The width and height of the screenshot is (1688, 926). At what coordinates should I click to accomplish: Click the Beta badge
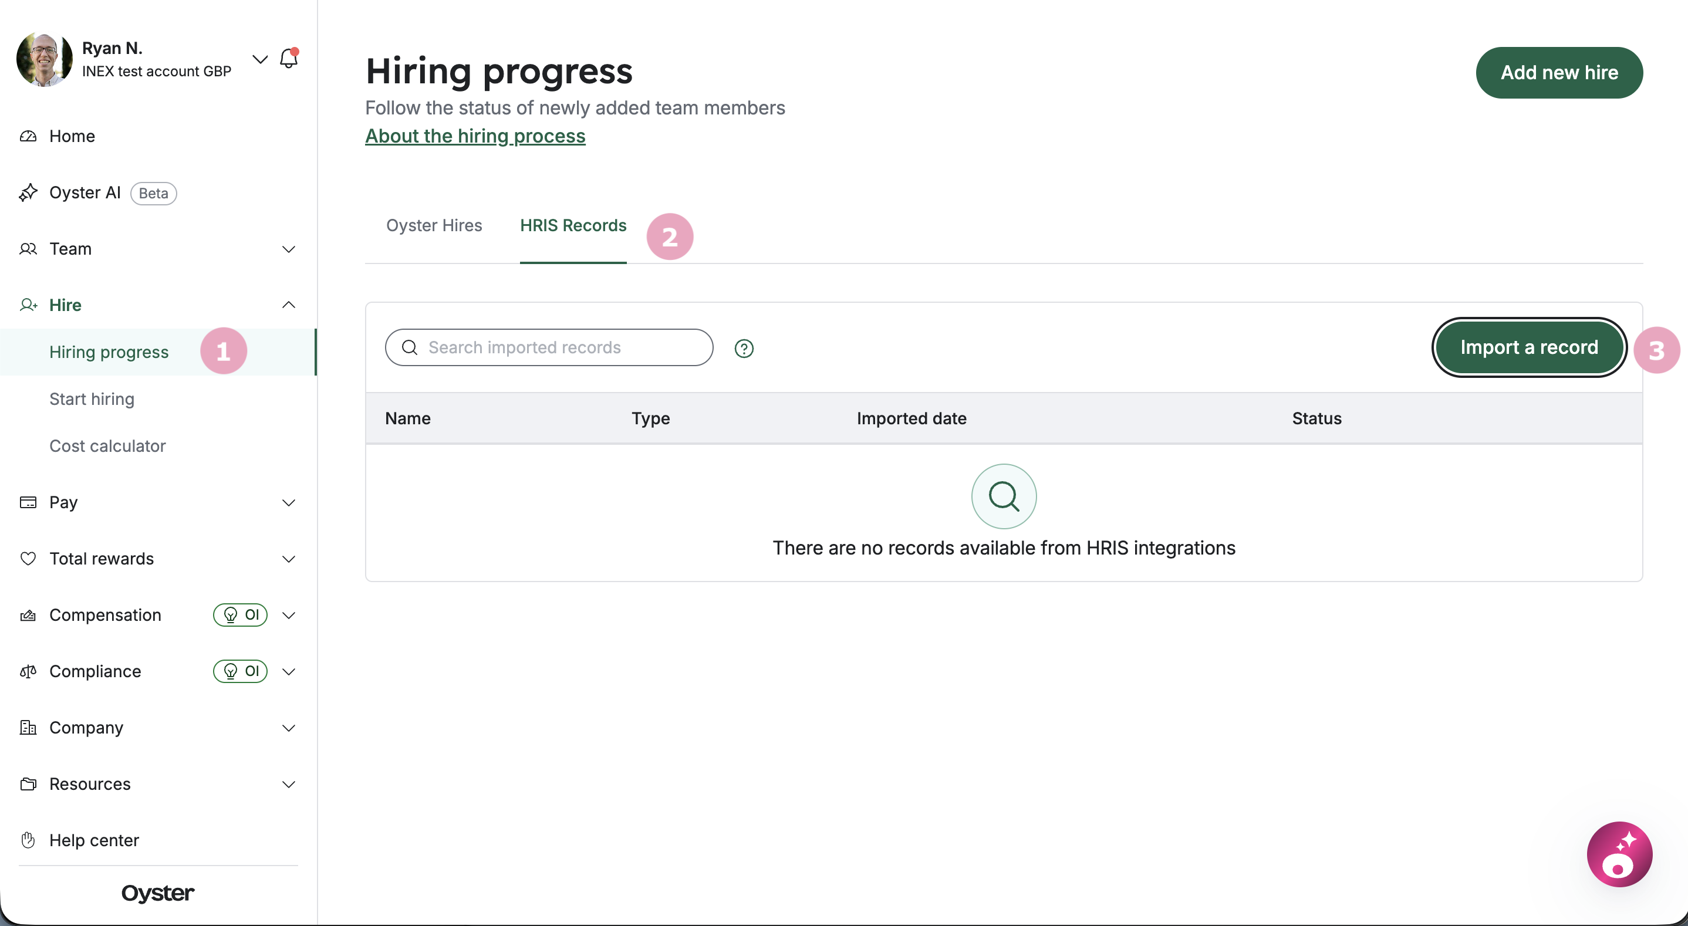(x=153, y=193)
